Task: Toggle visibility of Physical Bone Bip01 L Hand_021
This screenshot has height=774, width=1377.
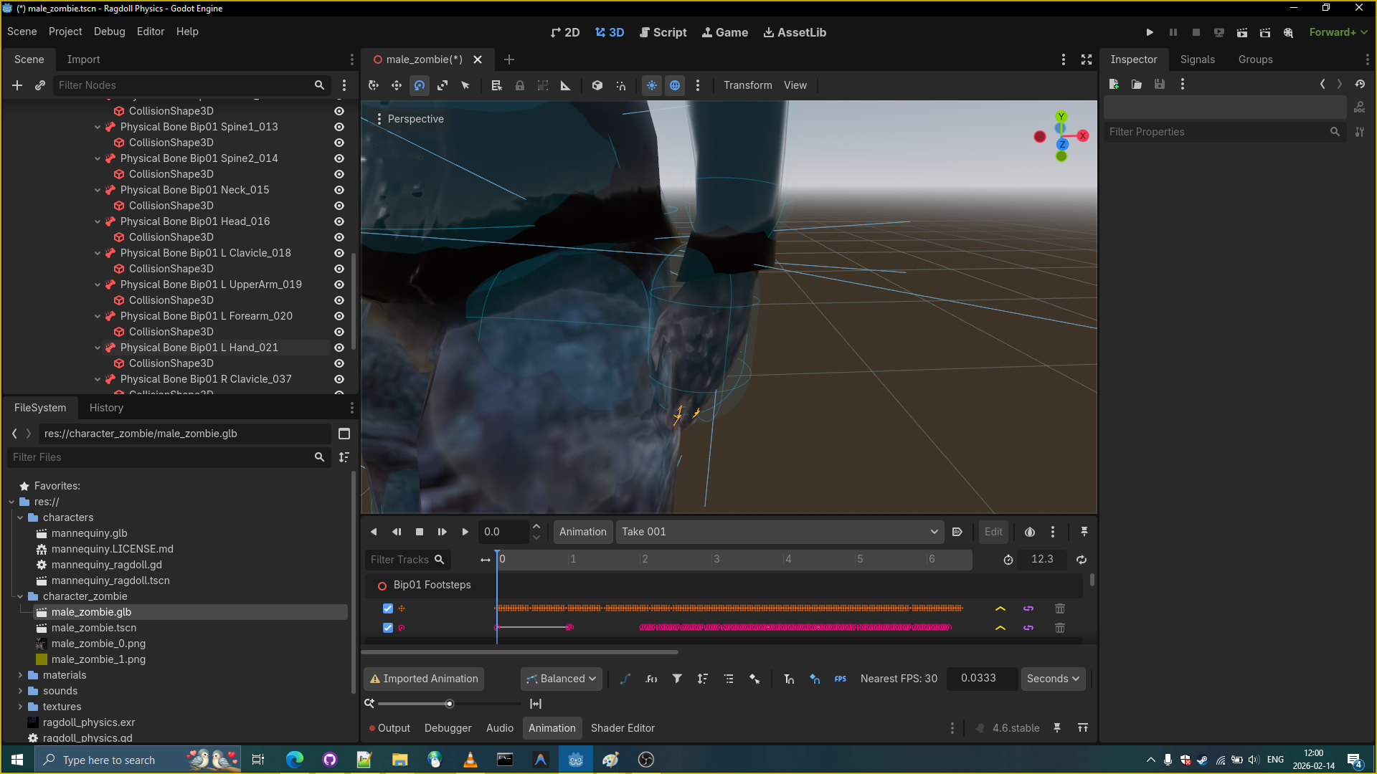Action: pos(339,348)
